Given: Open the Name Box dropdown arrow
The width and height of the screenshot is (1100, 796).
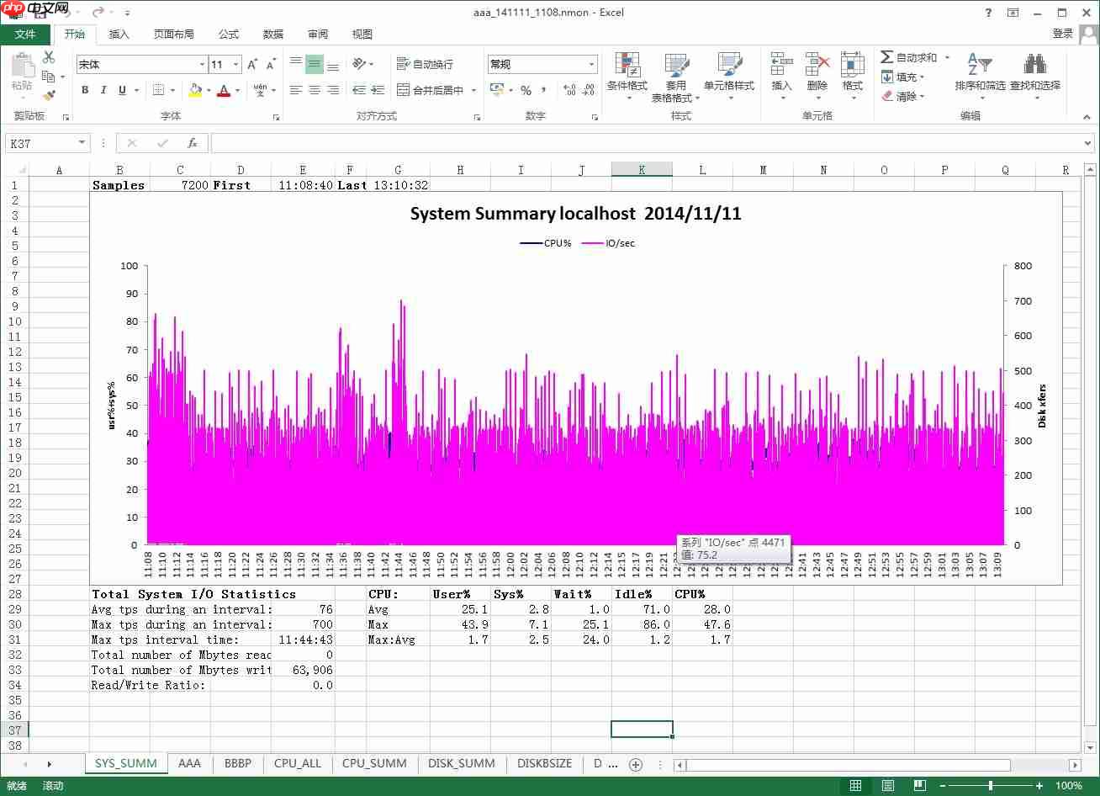Looking at the screenshot, I should point(82,143).
